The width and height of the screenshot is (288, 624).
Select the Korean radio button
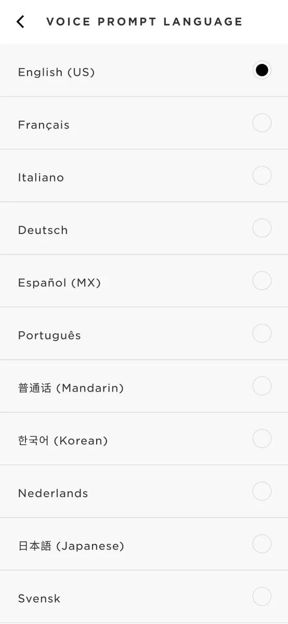(x=262, y=438)
